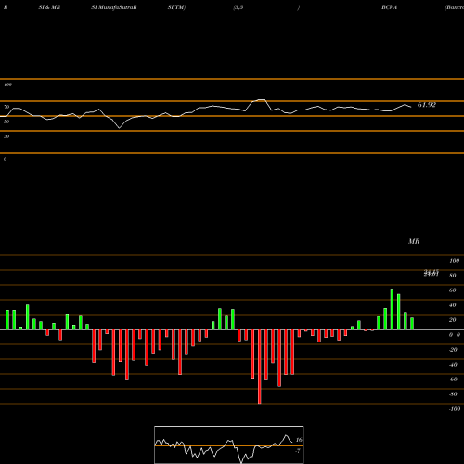464x464 pixels.
Task: Select the deepest red histogram bar
Action: [260, 367]
